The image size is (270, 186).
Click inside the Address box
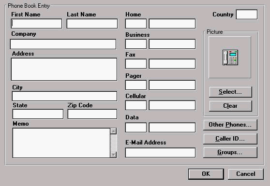64,69
